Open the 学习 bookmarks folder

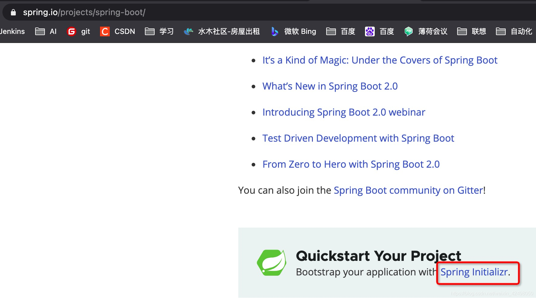coord(159,31)
